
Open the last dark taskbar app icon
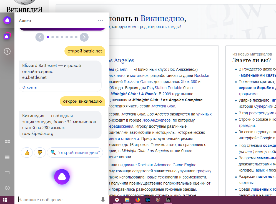tap(168, 200)
